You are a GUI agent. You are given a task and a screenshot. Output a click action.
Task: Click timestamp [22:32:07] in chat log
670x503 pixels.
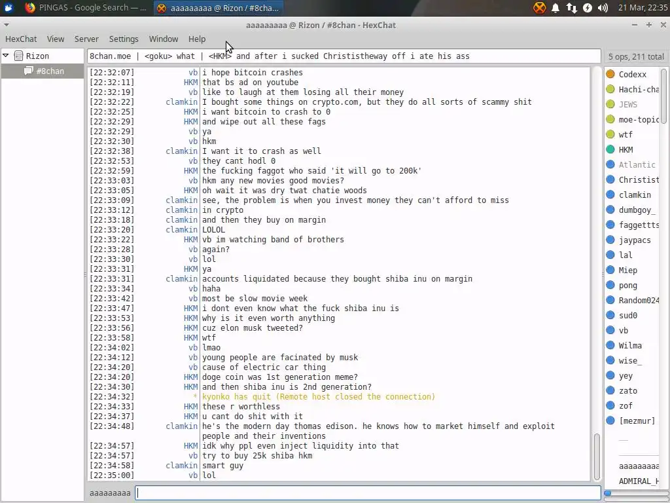point(112,72)
